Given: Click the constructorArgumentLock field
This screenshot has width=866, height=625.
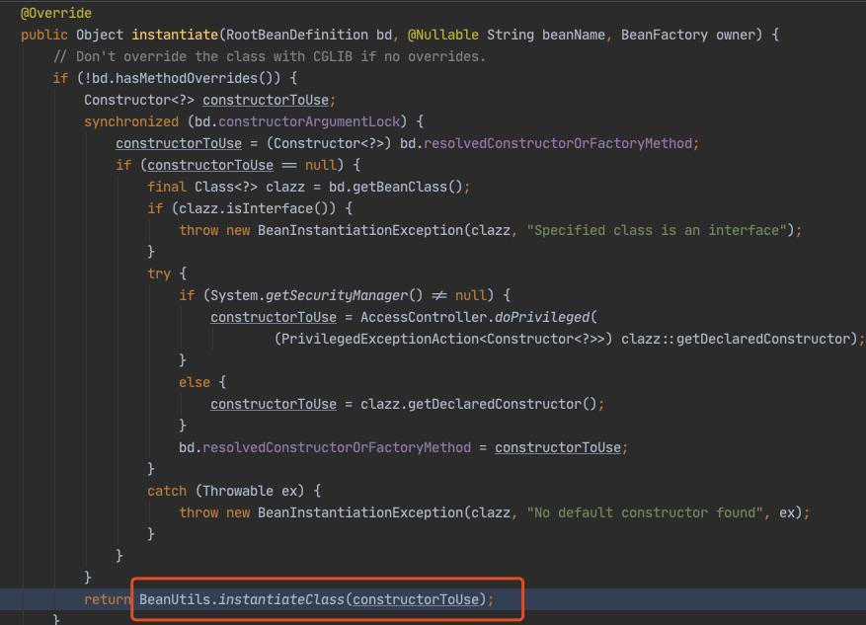Looking at the screenshot, I should pyautogui.click(x=309, y=121).
